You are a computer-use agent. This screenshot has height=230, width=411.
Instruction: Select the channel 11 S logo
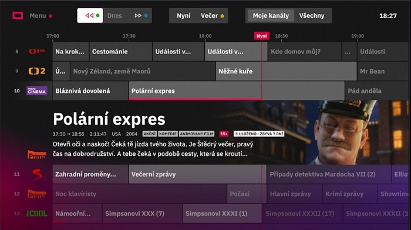(x=37, y=174)
